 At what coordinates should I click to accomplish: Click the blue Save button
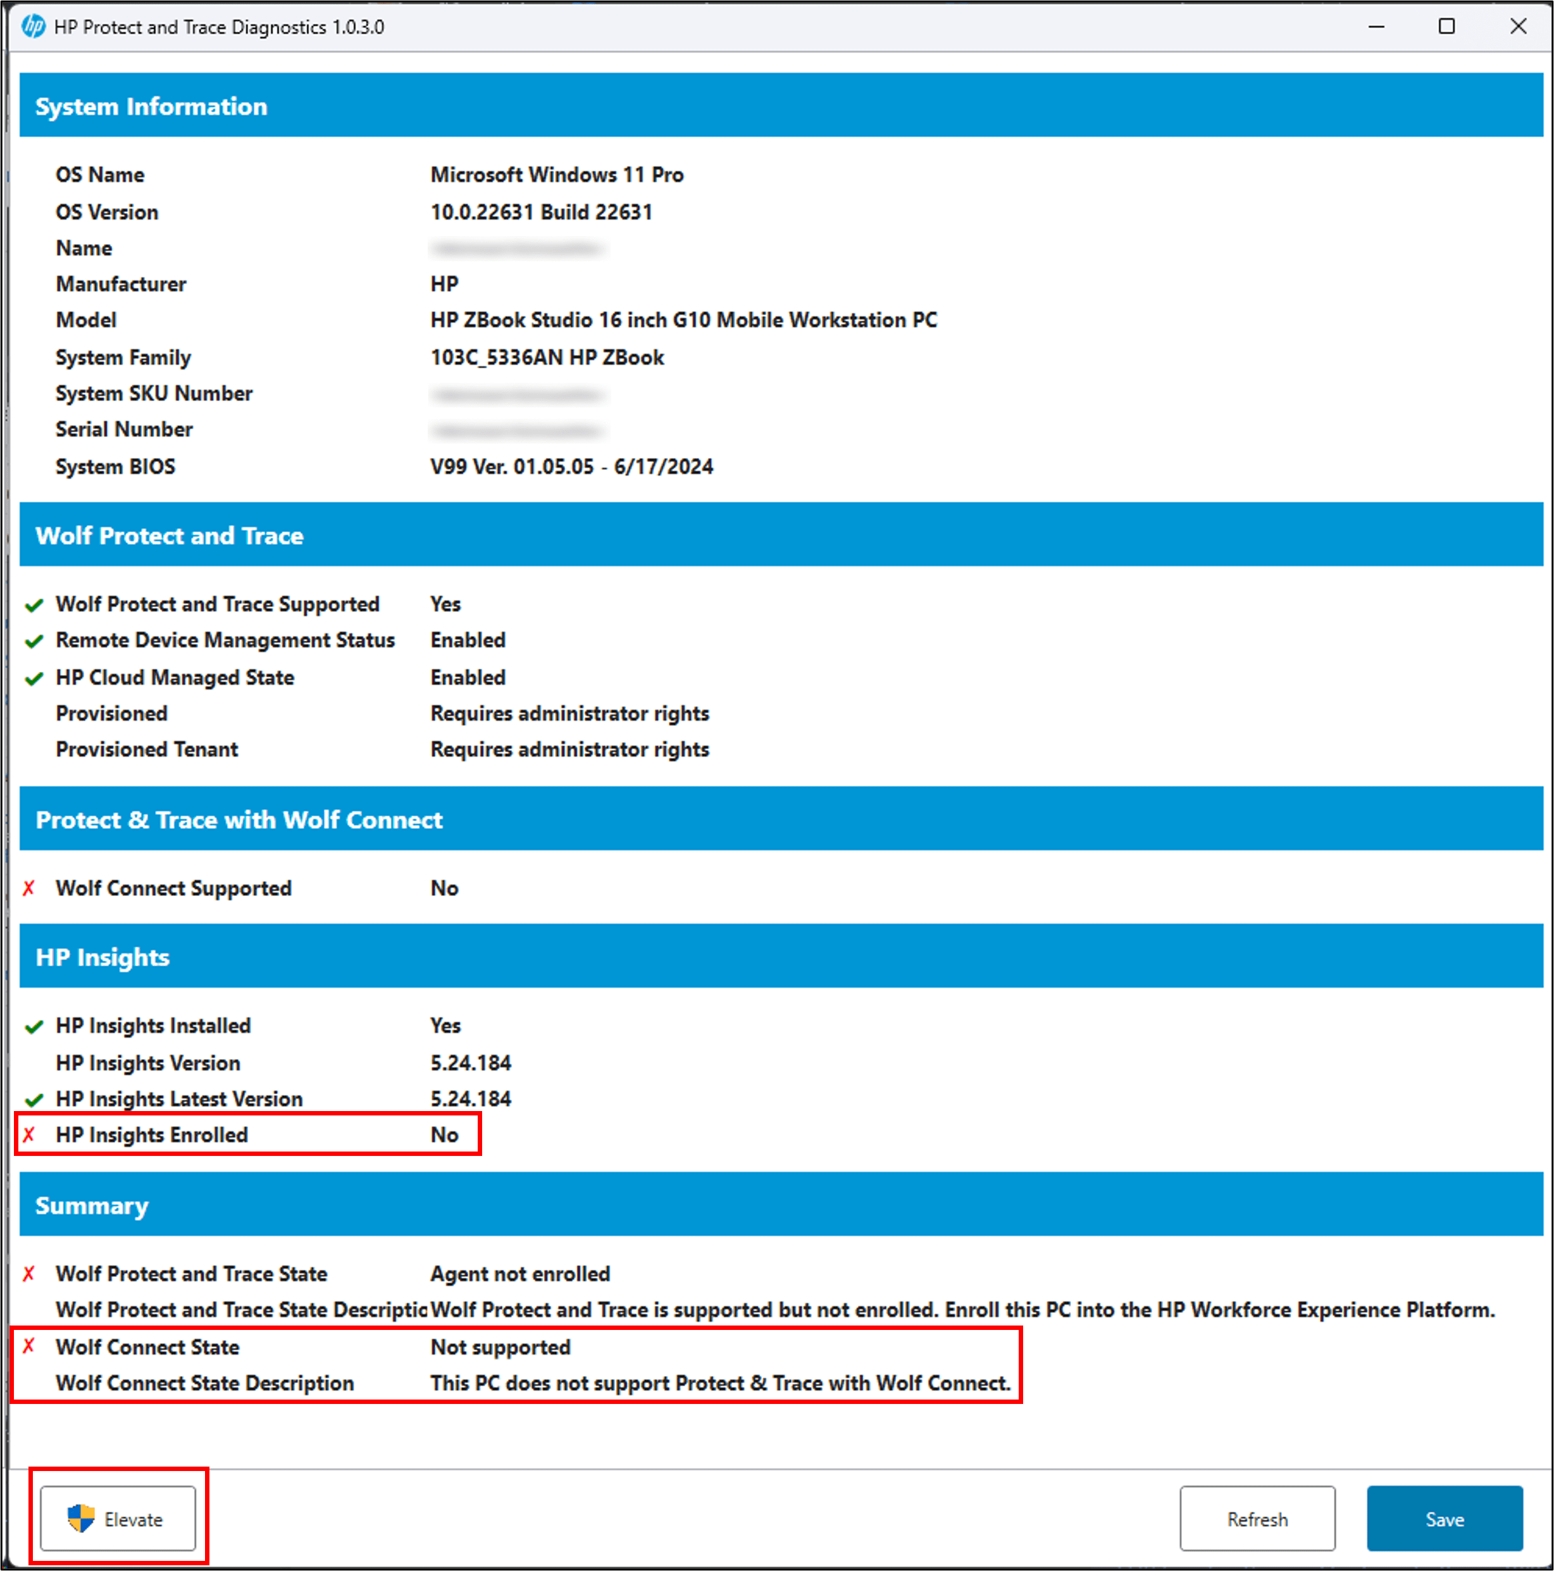click(x=1444, y=1519)
